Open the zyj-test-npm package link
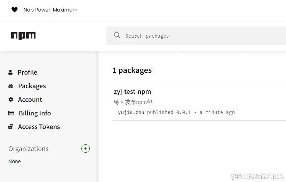 tap(133, 92)
